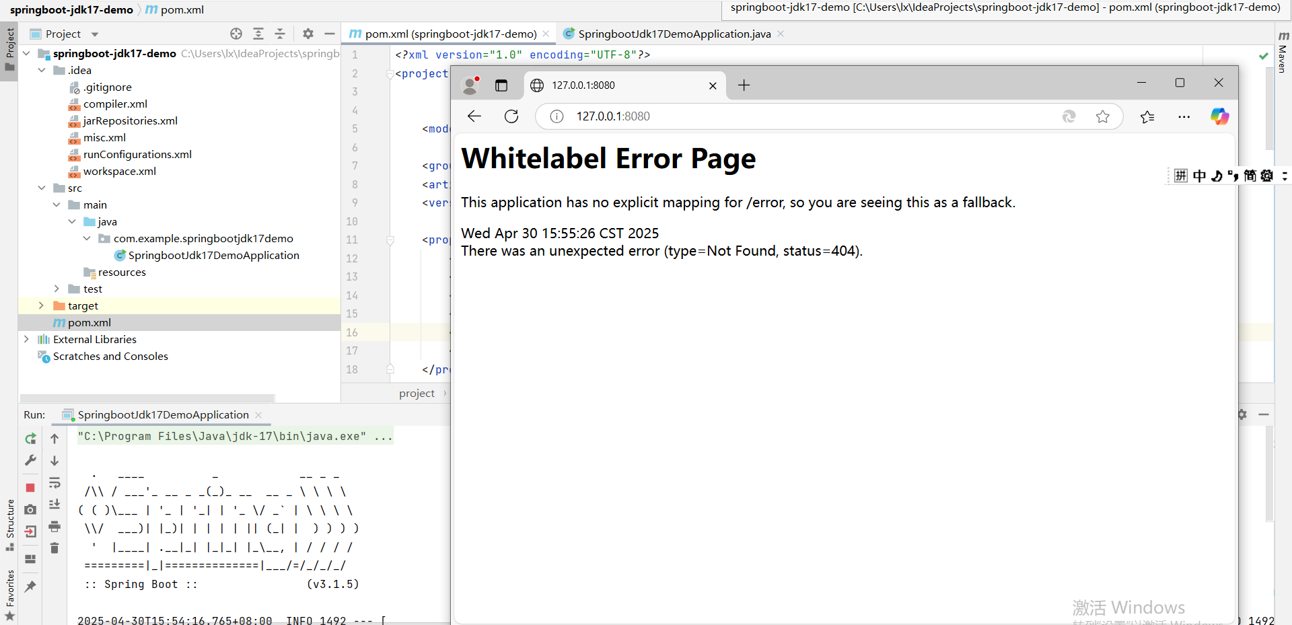Click fold marker on project tag line
The image size is (1292, 625).
[x=390, y=74]
